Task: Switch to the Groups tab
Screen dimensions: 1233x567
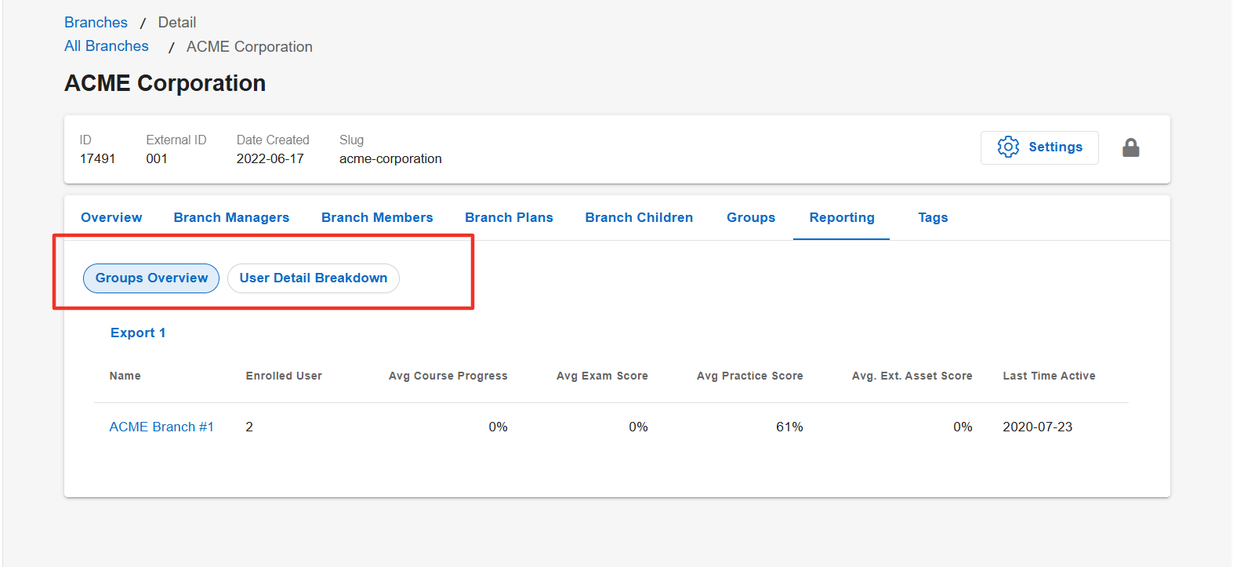Action: tap(751, 217)
